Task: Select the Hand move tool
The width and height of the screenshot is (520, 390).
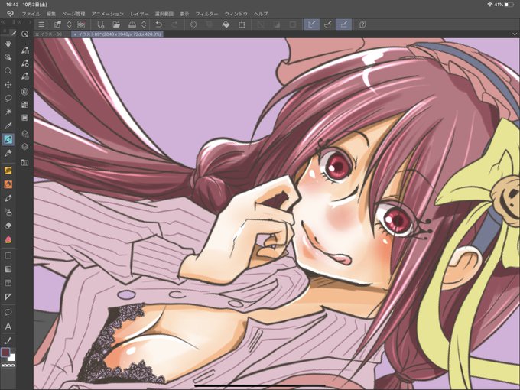Action: (x=8, y=44)
